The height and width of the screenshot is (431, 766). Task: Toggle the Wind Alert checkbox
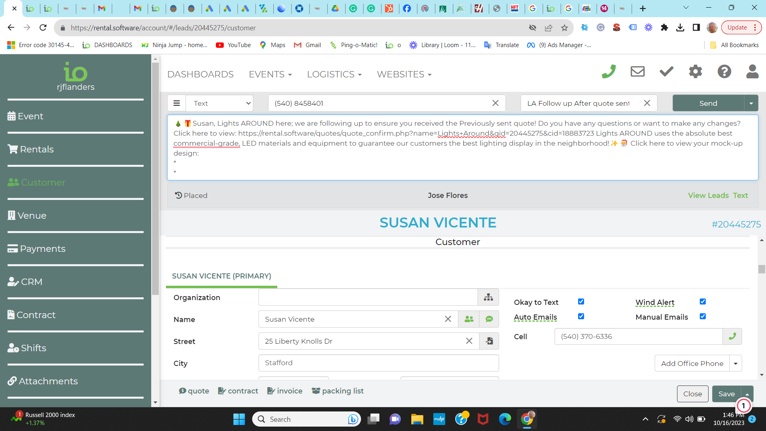pyautogui.click(x=703, y=302)
